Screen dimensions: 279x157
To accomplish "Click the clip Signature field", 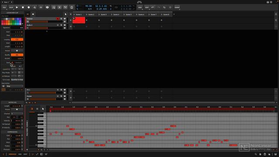I will click(17, 28).
